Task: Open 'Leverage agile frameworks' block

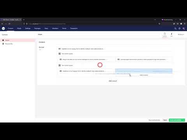Action: pyautogui.click(x=144, y=59)
